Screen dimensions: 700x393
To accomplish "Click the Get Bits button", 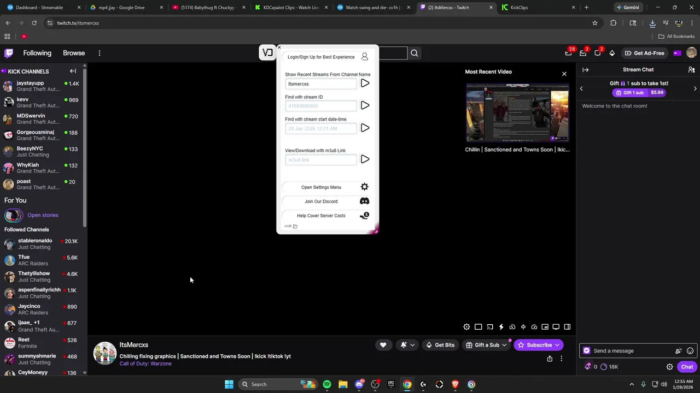I will tap(440, 345).
